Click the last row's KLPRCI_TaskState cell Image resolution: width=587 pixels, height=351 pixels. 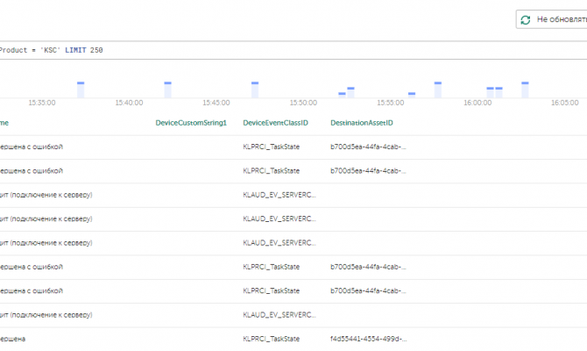[271, 338]
